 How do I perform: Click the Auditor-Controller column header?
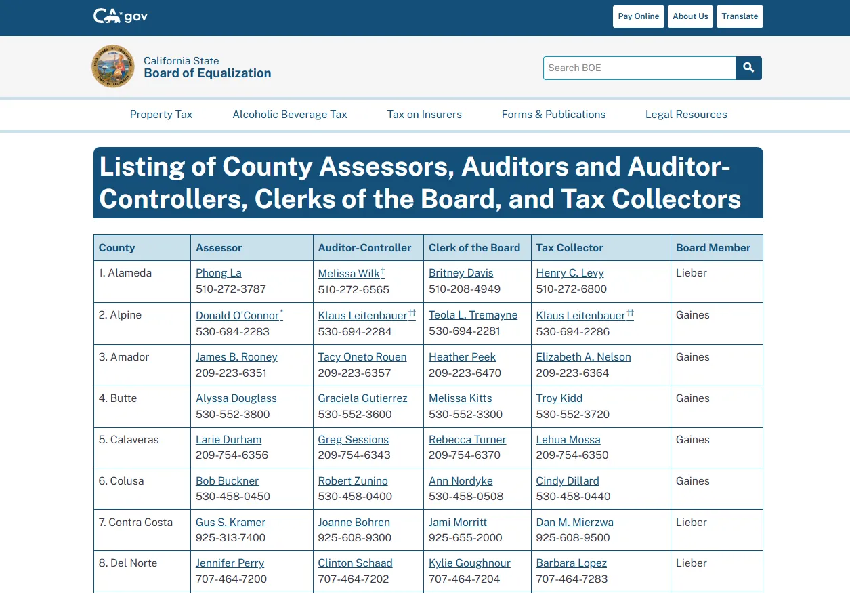(368, 248)
